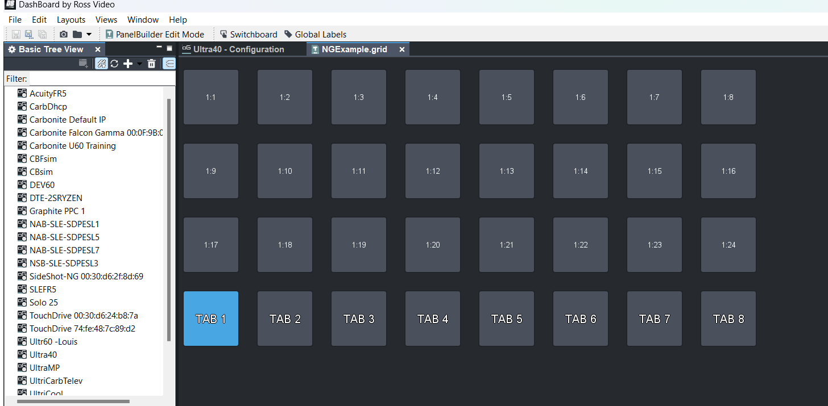Select AcuityFR5 device in the tree
This screenshot has width=828, height=406.
click(48, 93)
